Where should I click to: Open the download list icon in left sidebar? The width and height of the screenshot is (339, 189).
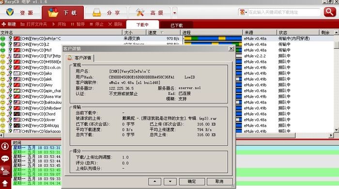tap(5, 171)
